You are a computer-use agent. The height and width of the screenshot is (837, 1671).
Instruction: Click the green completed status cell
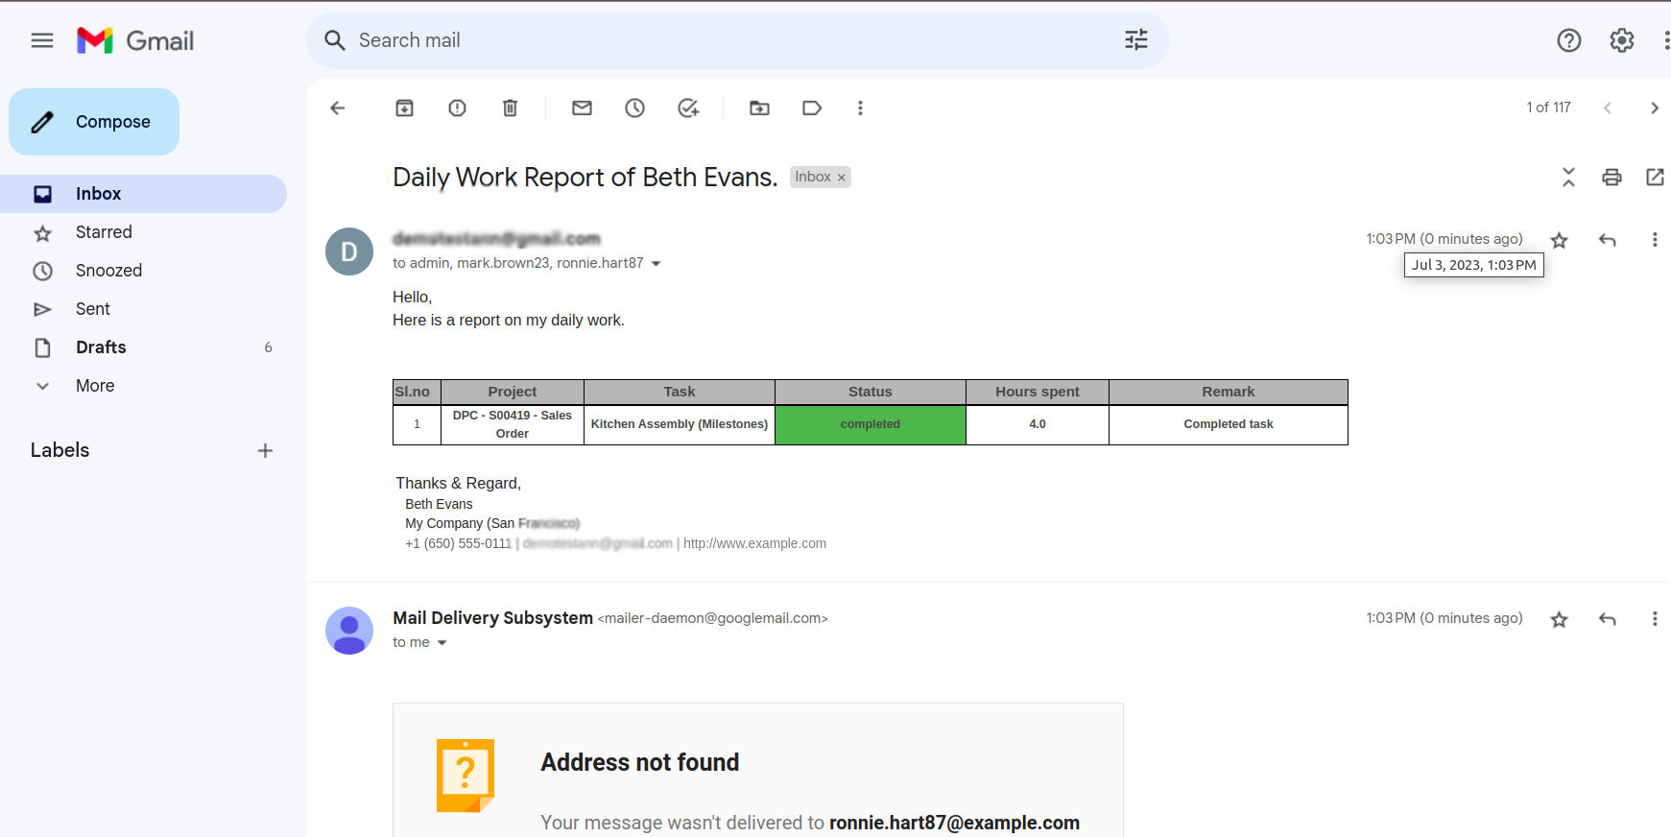pos(870,424)
